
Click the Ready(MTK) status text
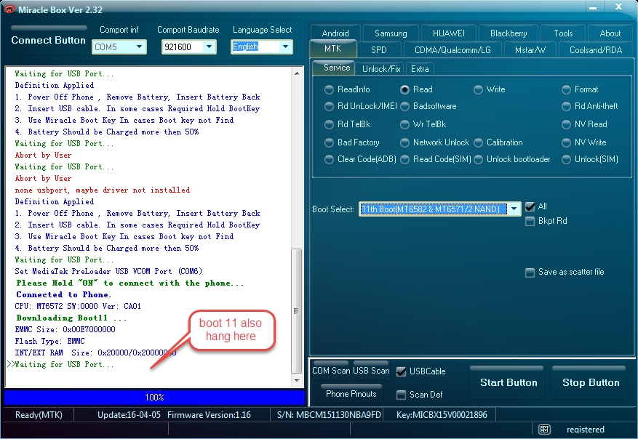(39, 415)
